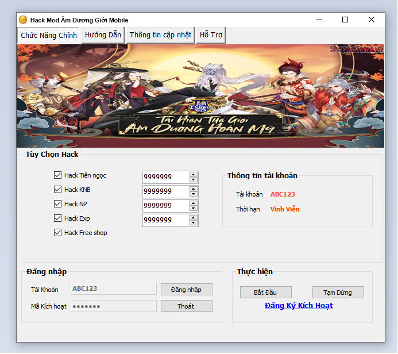Uncheck the Hack Free shop option
The image size is (398, 354).
tap(57, 233)
